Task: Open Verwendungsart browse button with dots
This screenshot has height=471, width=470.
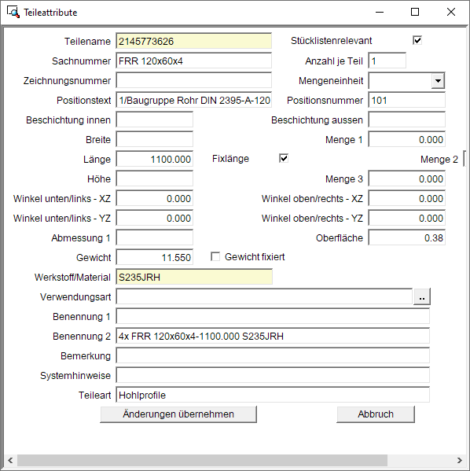Action: click(421, 296)
